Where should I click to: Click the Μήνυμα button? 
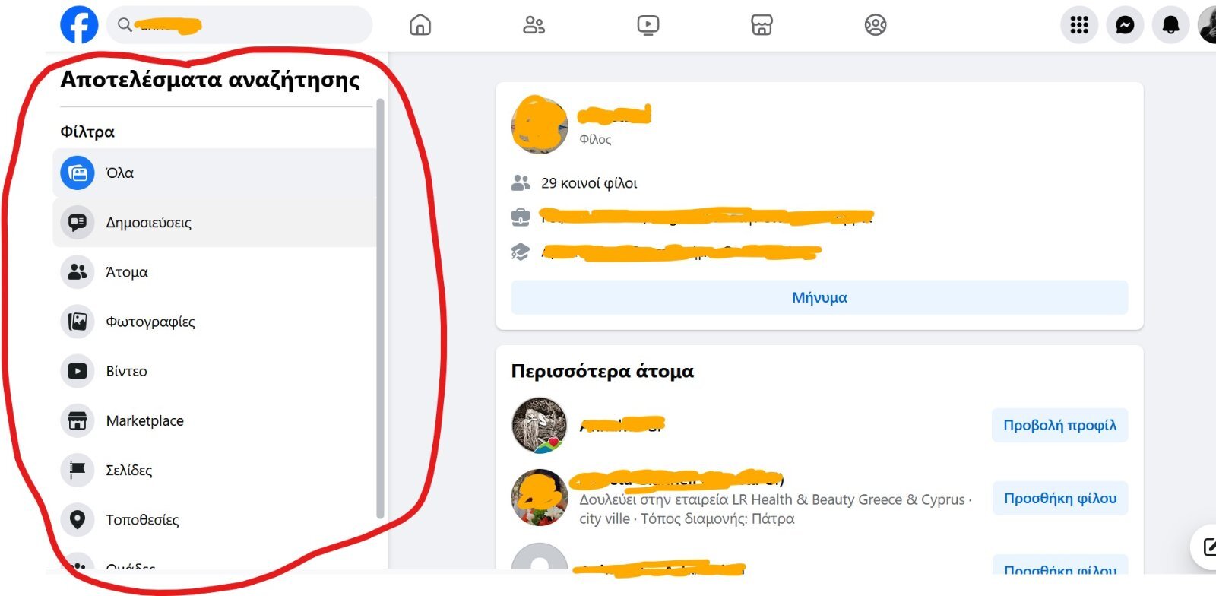click(x=819, y=297)
